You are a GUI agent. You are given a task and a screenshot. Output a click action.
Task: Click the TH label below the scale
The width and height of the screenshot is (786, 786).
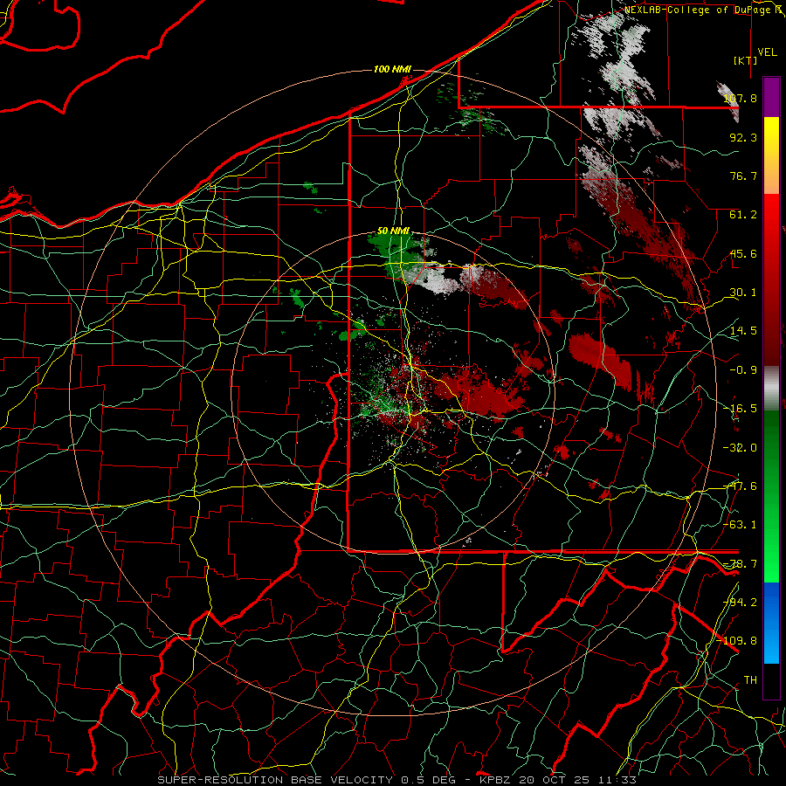point(750,679)
